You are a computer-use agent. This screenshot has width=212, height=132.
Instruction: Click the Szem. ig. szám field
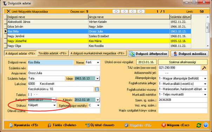[x=183, y=100]
